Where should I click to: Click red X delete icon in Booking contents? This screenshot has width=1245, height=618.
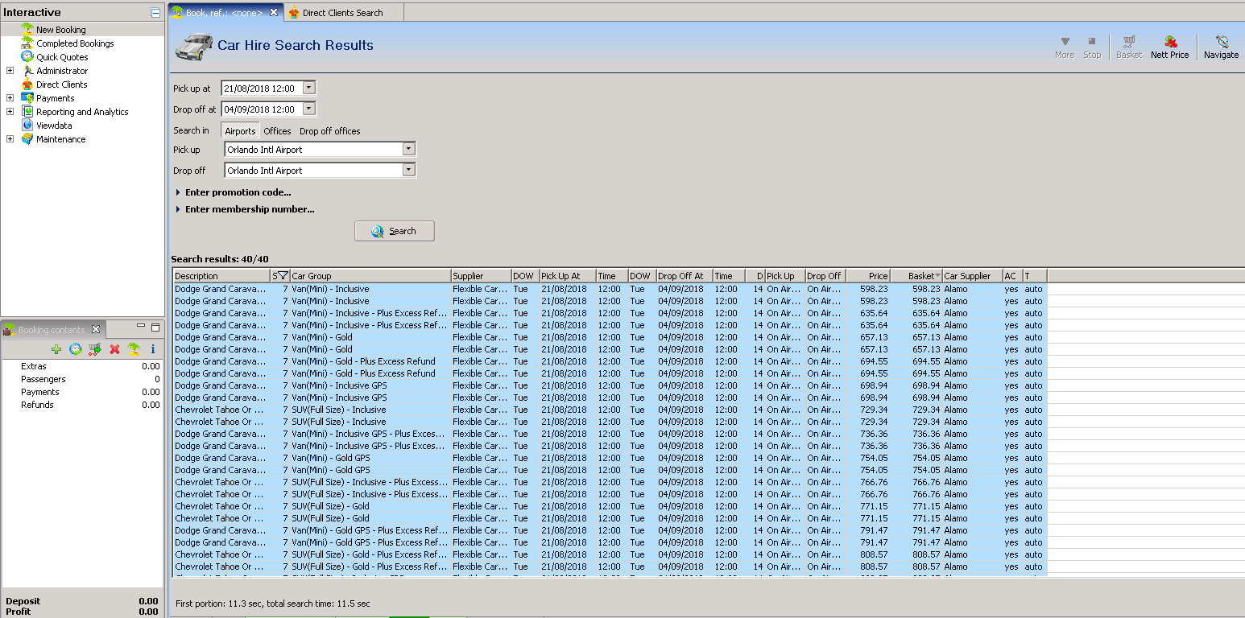point(114,349)
